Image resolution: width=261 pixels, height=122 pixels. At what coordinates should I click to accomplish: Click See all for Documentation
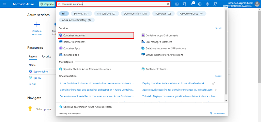pos(218,76)
